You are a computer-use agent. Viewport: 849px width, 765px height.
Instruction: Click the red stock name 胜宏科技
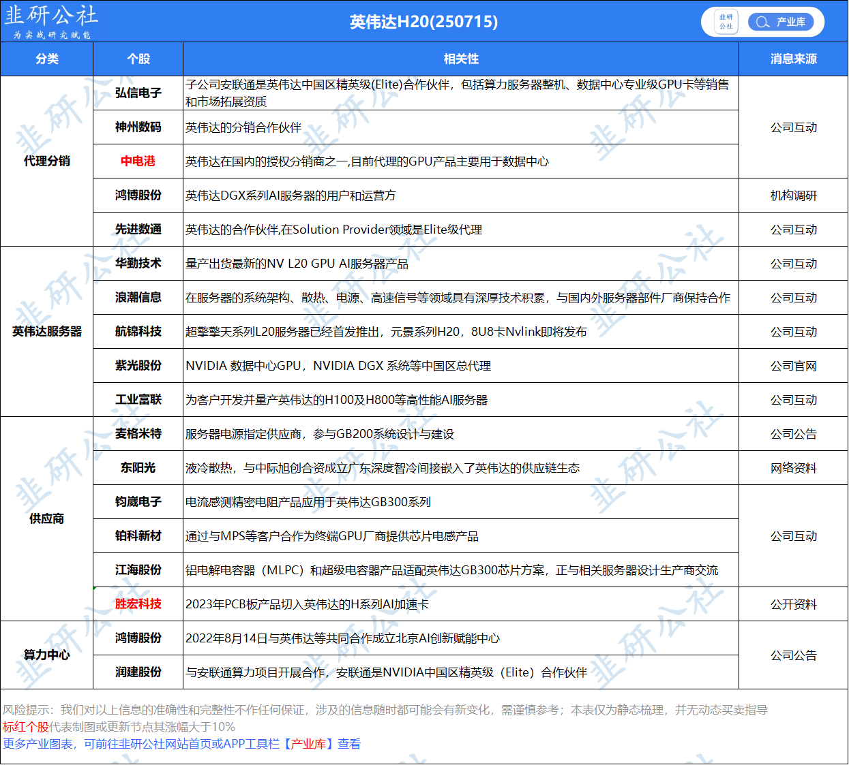(138, 604)
